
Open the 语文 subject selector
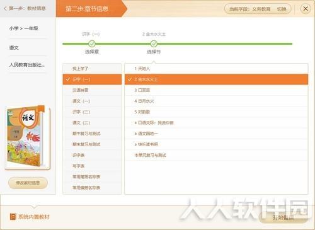27,48
